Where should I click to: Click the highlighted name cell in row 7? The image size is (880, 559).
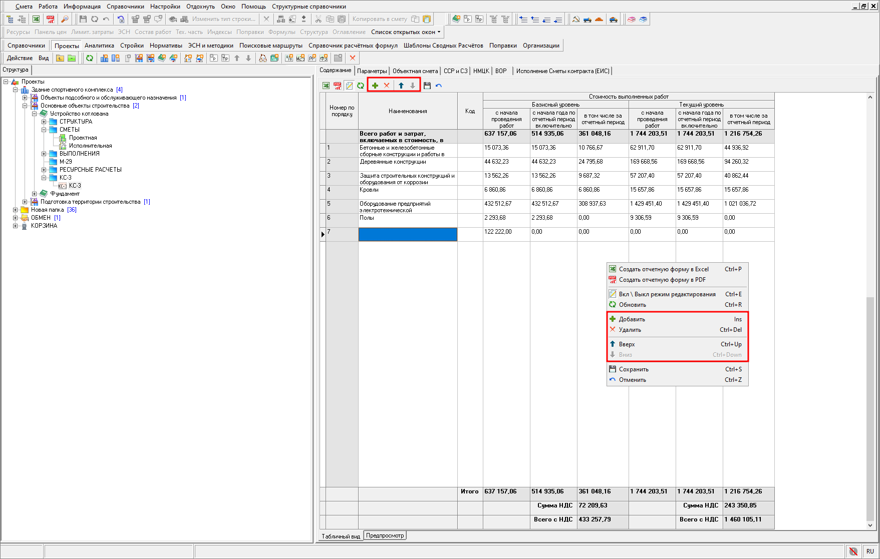[408, 234]
